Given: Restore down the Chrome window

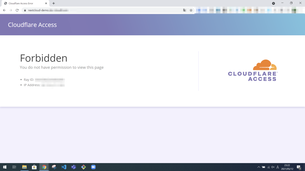Looking at the screenshot, I should point(291,3).
